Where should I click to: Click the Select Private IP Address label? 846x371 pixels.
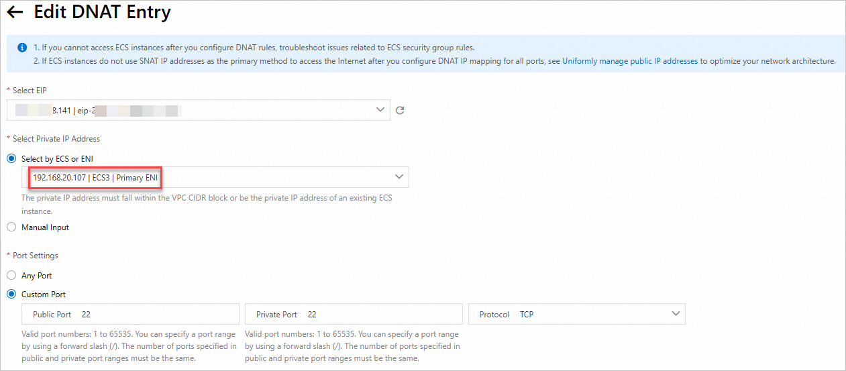point(56,139)
